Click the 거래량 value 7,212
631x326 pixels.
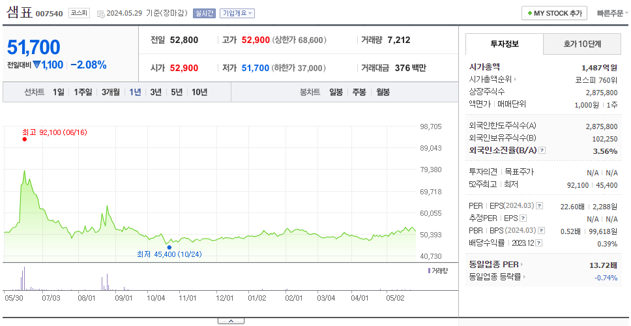point(399,40)
